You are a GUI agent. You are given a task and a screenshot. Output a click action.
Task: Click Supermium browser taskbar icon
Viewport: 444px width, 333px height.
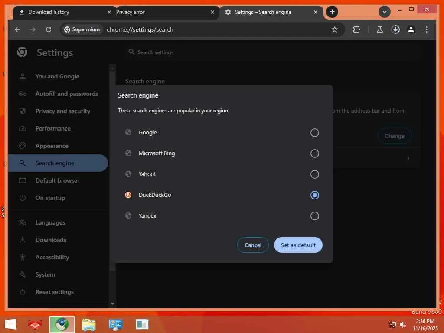point(62,324)
